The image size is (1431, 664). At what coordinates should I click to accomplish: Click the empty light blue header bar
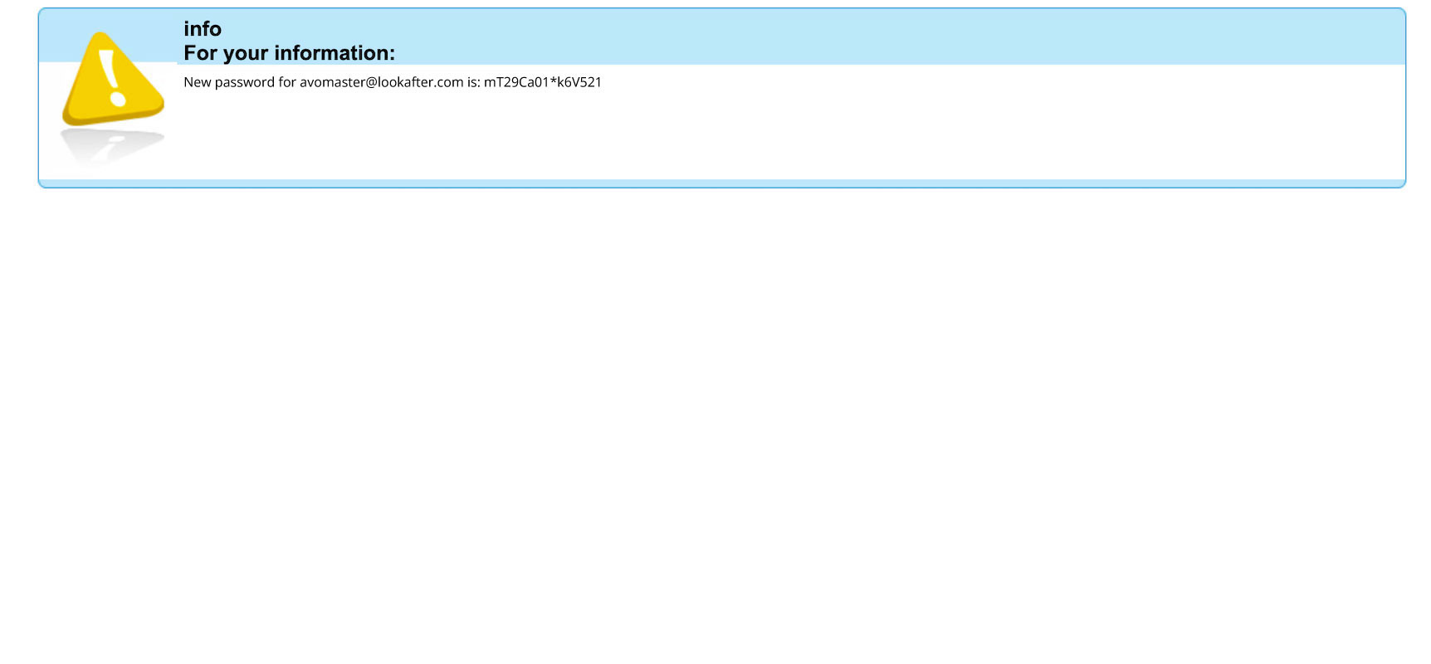(x=830, y=37)
